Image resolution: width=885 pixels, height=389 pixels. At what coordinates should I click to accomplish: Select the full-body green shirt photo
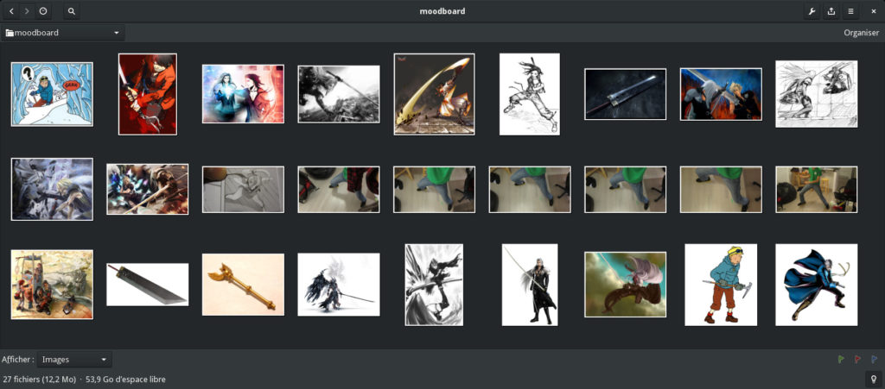coord(816,189)
